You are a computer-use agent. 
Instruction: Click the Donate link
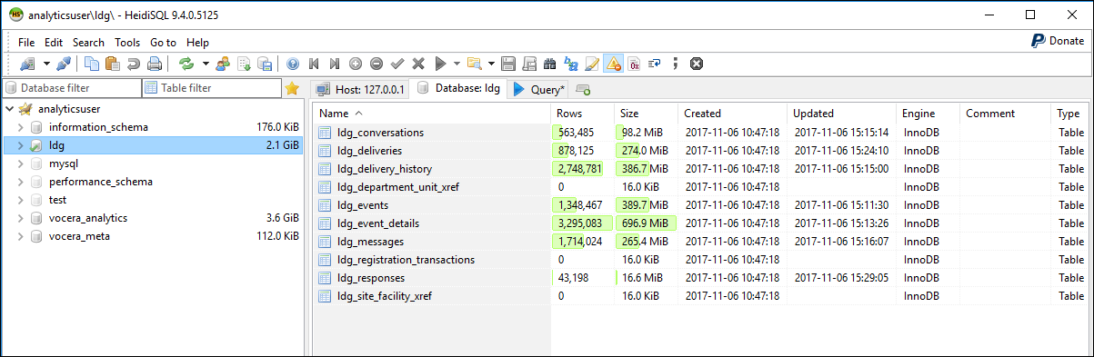[x=1057, y=41]
